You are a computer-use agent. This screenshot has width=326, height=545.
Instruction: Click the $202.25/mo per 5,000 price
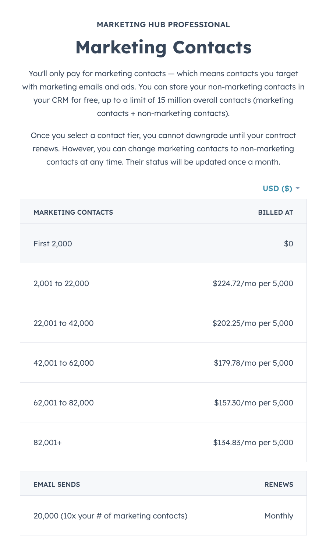click(x=253, y=323)
